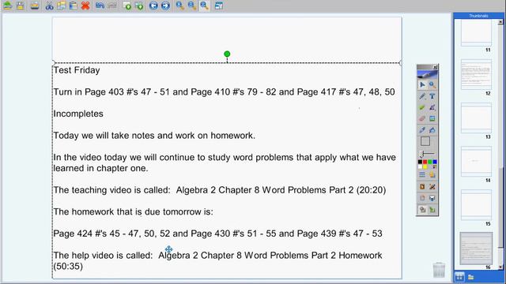
Task: Open the more colors palette icon
Action: tap(435, 166)
